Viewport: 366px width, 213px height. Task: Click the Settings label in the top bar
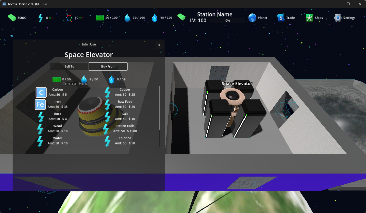(x=349, y=18)
